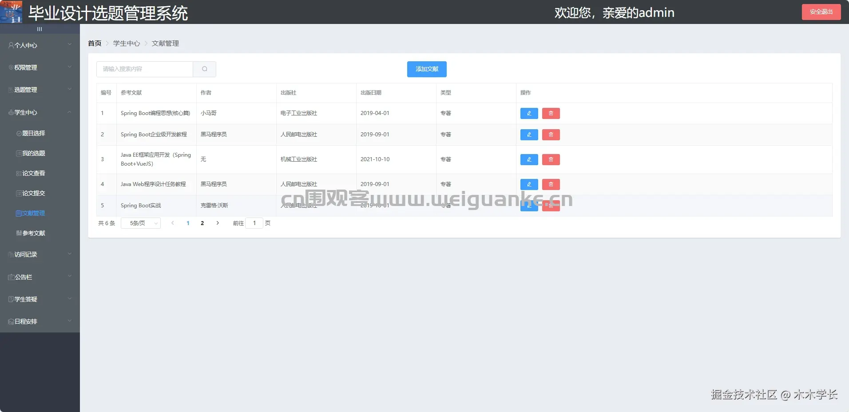Click the 前往 page number input
849x412 pixels.
click(x=254, y=223)
